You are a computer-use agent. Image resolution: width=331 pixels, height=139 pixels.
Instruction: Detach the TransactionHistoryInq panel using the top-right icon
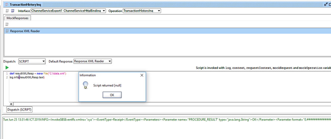coord(326,4)
